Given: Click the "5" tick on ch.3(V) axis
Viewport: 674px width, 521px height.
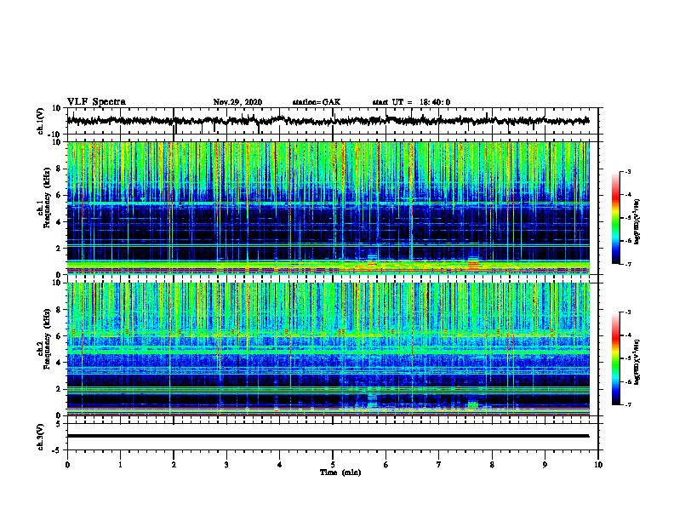Looking at the screenshot, I should click(60, 424).
